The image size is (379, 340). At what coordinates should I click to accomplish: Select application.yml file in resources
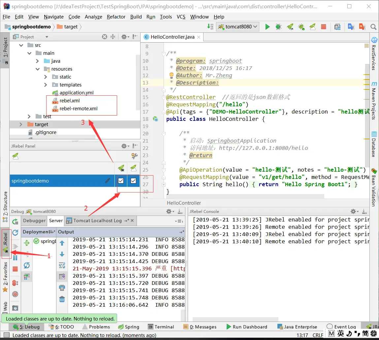tap(77, 93)
